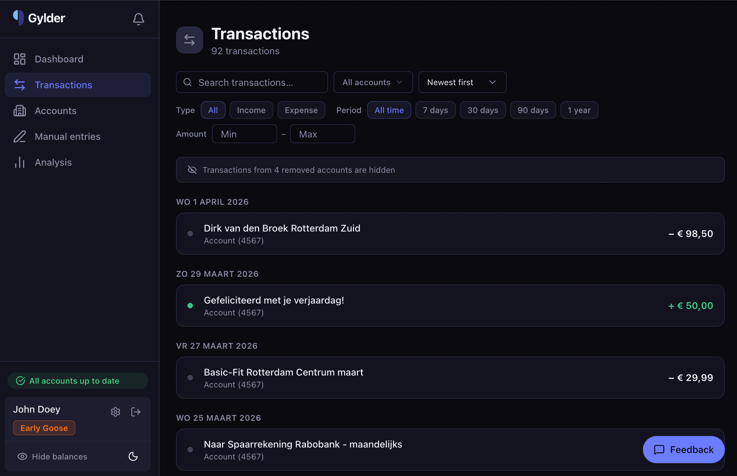The image size is (737, 476).
Task: Navigate to the Dashboard section
Action: tap(59, 59)
